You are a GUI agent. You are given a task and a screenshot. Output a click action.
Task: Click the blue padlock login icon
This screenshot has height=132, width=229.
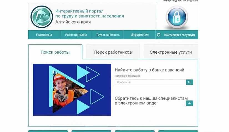(177, 17)
